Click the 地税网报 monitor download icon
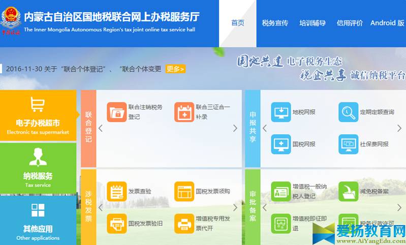The image size is (406, 245). click(x=281, y=112)
